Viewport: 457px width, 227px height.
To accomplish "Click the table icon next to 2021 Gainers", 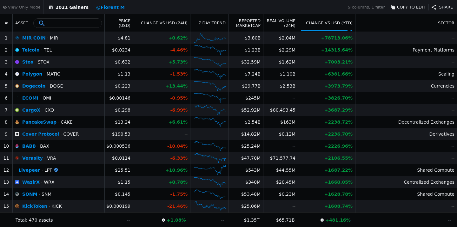I will click(x=51, y=7).
